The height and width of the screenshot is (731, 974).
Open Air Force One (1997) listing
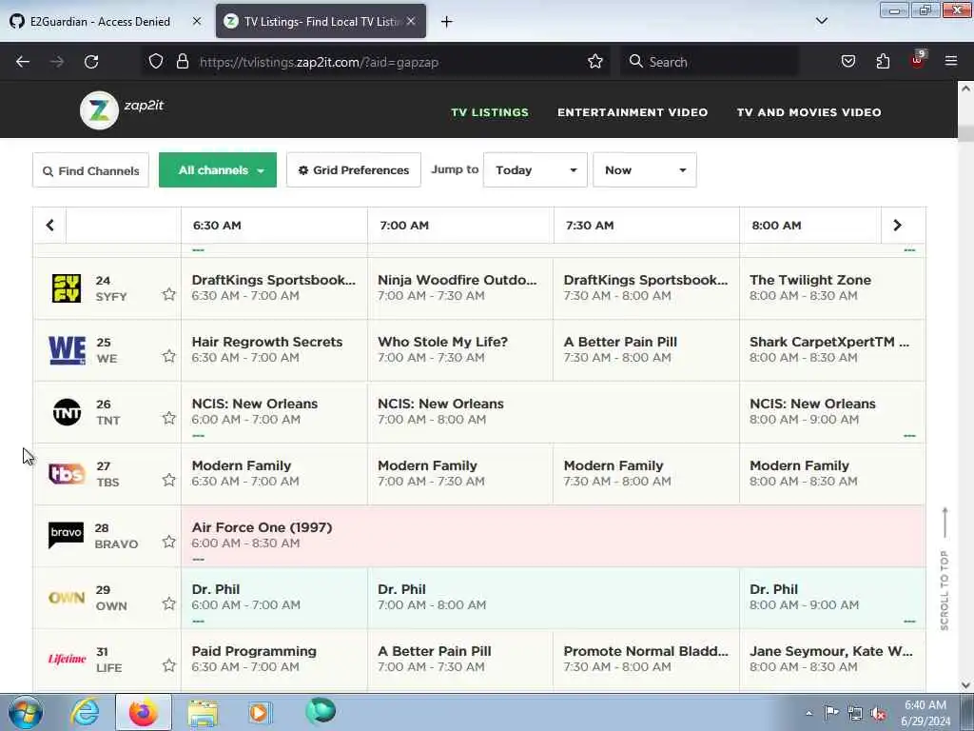553,536
